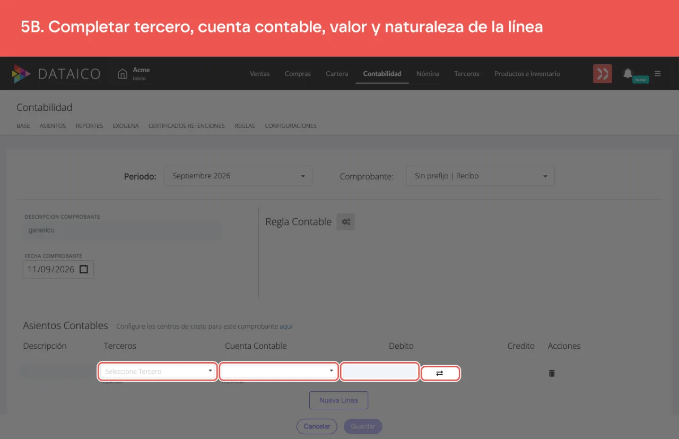Click the Nuevo badge under the bell
Viewport: 679px width, 439px height.
(x=641, y=80)
